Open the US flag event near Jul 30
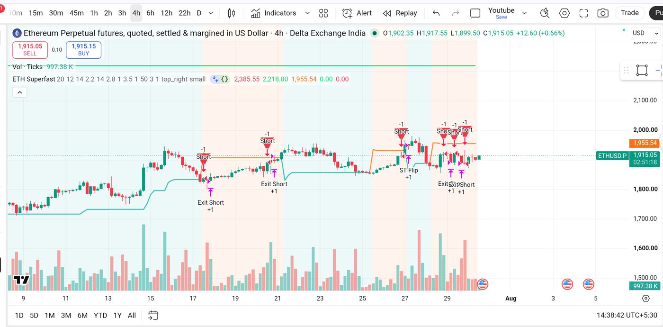The width and height of the screenshot is (663, 327). (483, 284)
